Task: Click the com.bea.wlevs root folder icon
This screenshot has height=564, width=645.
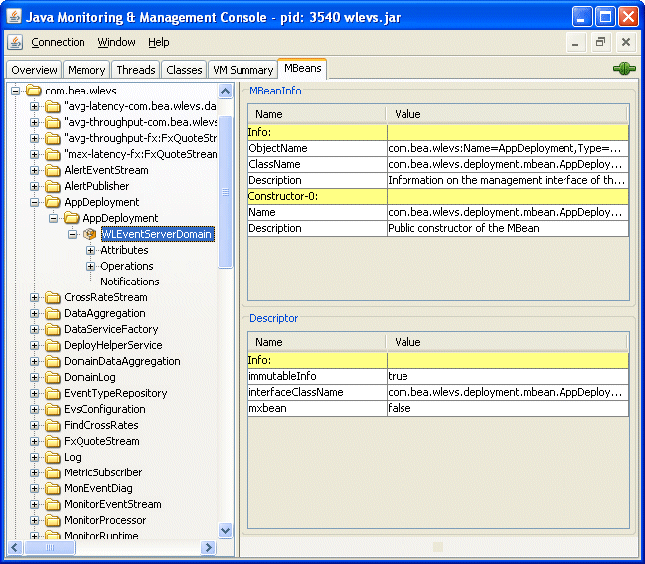Action: click(x=34, y=91)
